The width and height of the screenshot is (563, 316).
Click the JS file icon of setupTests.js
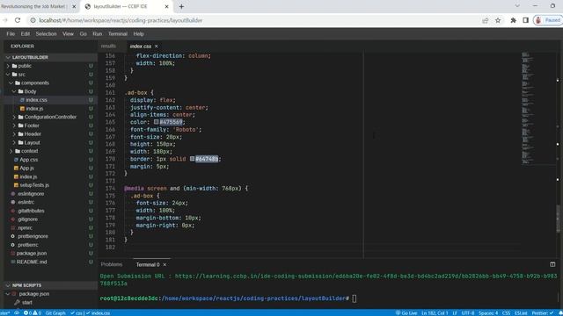[x=16, y=185]
